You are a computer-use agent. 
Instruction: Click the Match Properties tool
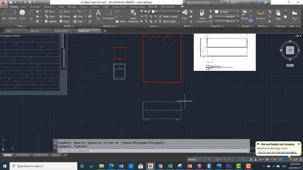[x=202, y=16]
